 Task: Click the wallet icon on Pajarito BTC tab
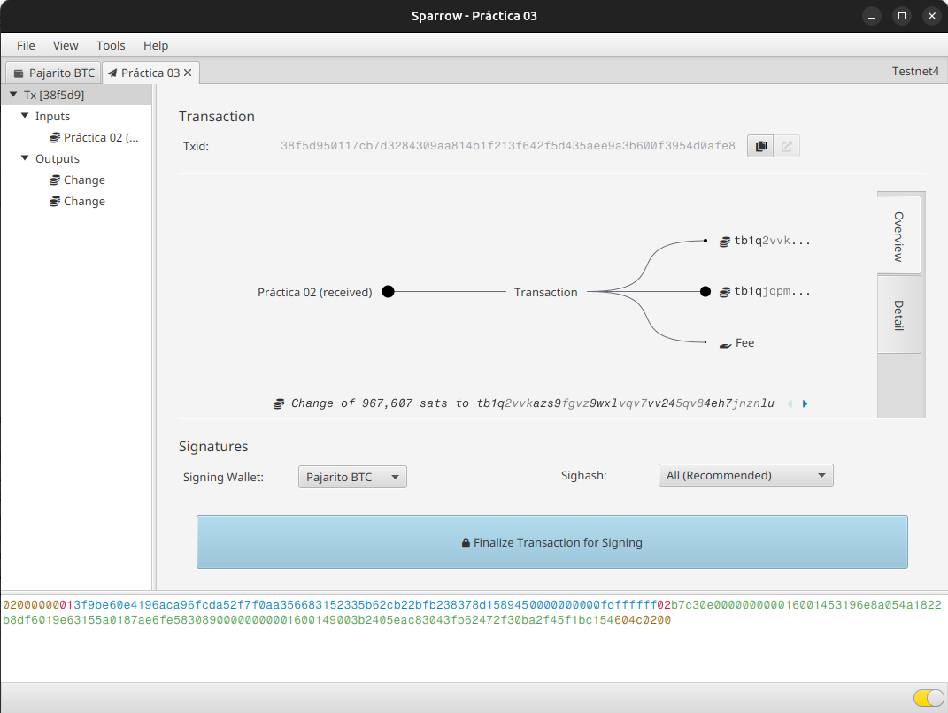[19, 73]
